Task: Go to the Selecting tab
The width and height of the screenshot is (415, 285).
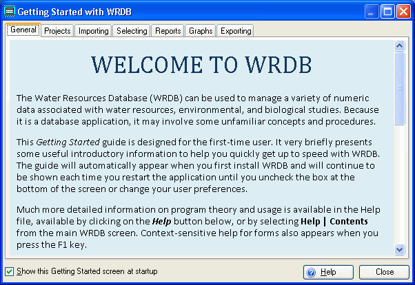Action: tap(131, 31)
